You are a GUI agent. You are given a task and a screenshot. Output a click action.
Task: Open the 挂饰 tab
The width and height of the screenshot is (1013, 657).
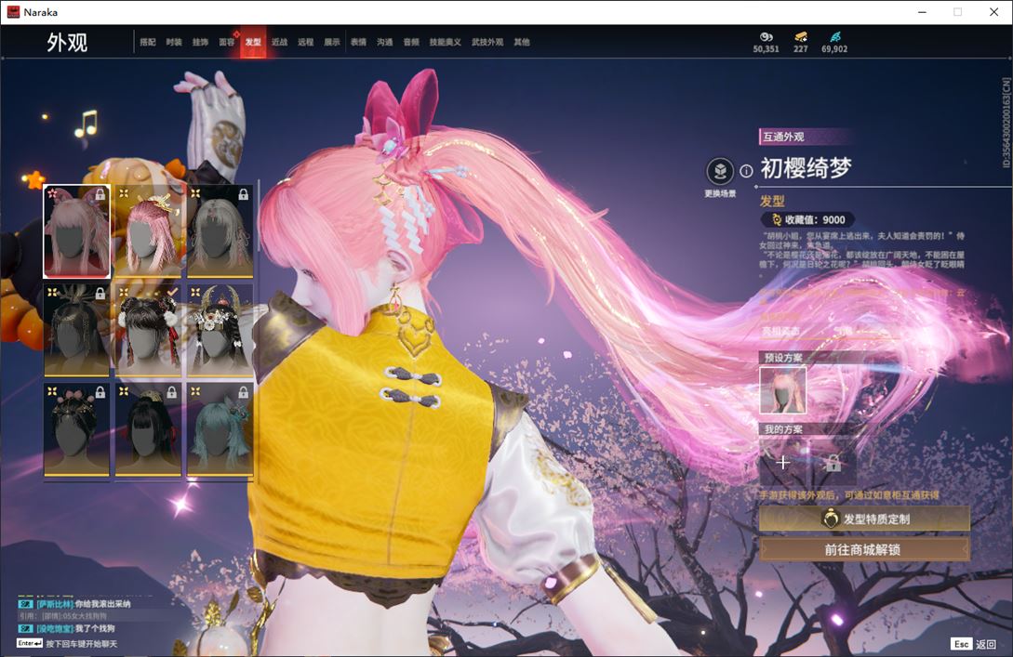pos(200,42)
